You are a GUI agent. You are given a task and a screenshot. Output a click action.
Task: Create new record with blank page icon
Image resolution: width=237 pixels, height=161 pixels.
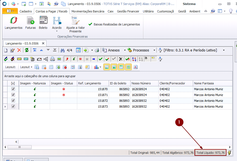(6, 50)
